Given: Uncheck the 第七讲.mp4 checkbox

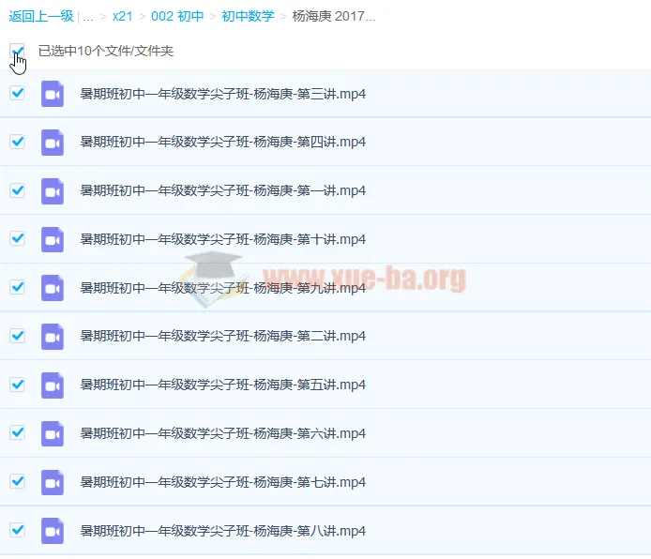Looking at the screenshot, I should [x=17, y=481].
